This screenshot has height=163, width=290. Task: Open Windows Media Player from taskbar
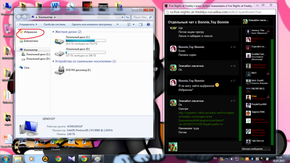(32, 159)
